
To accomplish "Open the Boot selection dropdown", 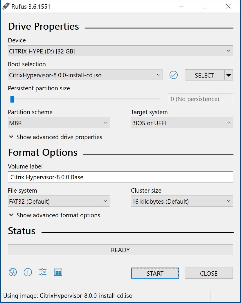I will 85,75.
